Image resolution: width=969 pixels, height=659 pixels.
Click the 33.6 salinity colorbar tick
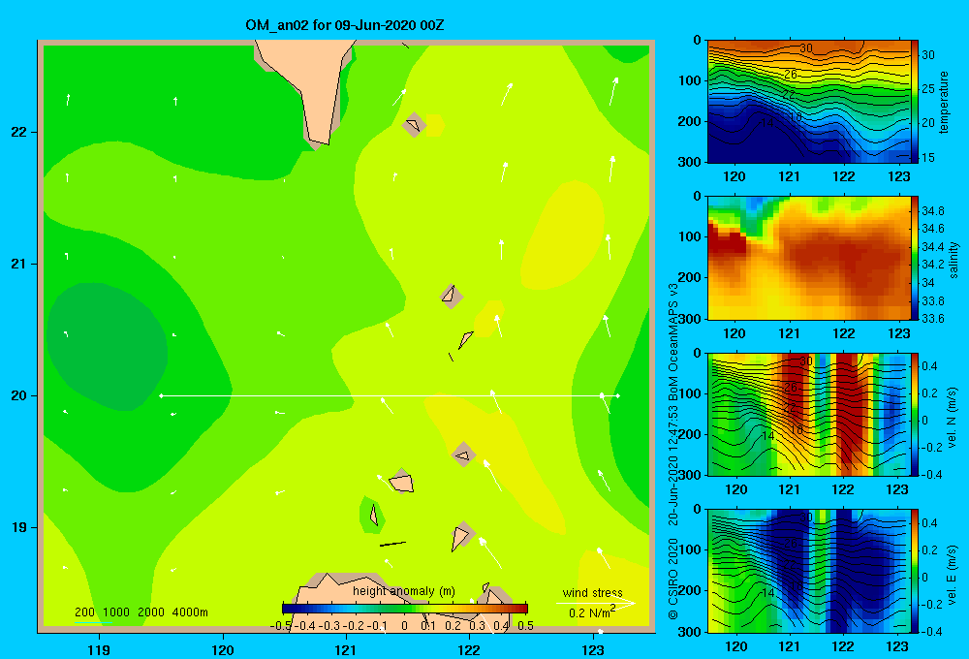pos(932,319)
